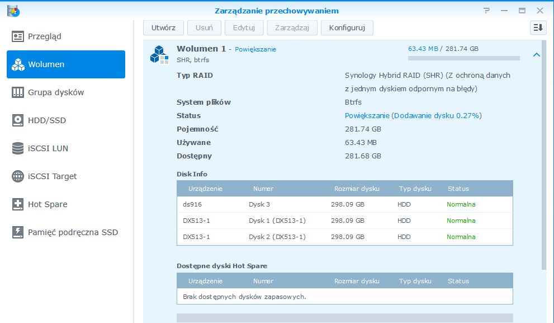Click the Pojemność value 281.74 GB
Image resolution: width=554 pixels, height=323 pixels.
pos(363,129)
